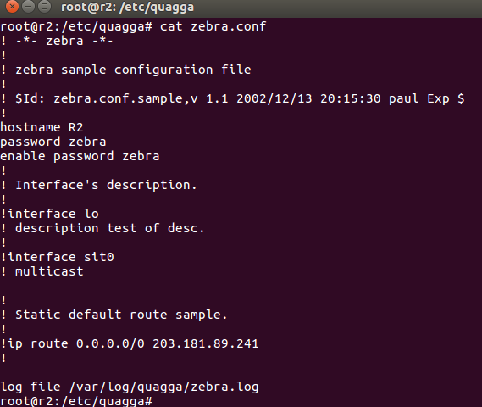Screen dimensions: 482x407
Task: Click the log file path /var/log/quagga/zebra.log
Action: click(x=163, y=387)
